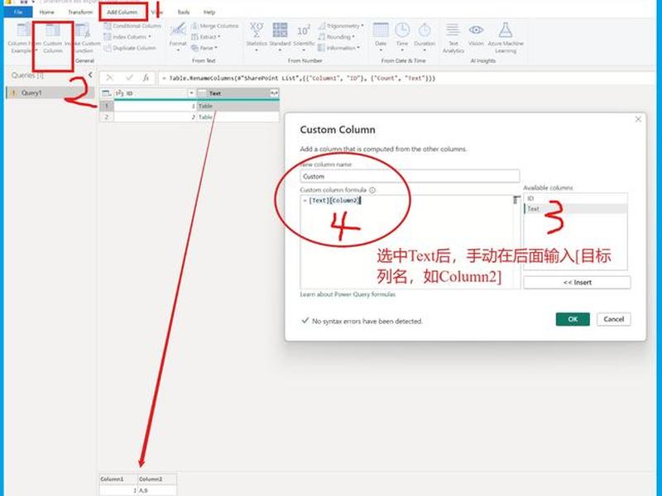The image size is (662, 496).
Task: Select Text in Available columns
Action: [575, 209]
